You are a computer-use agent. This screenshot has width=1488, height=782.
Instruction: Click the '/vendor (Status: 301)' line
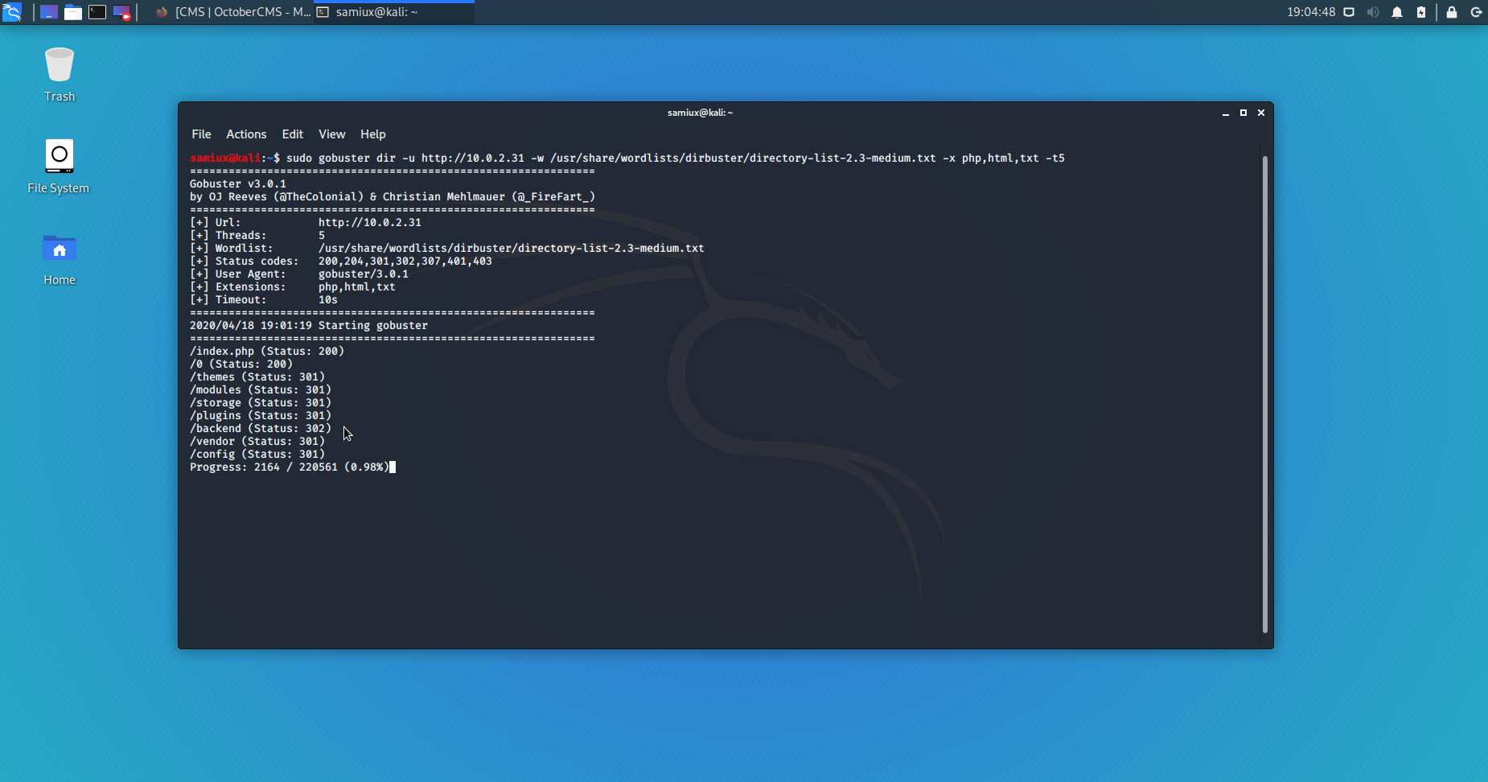tap(257, 442)
